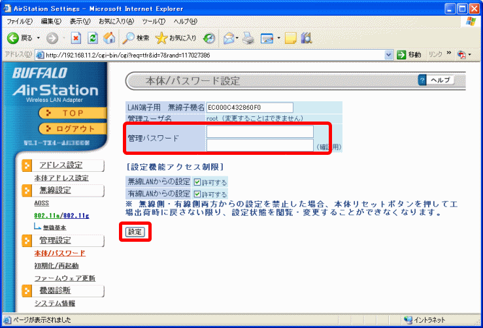Image resolution: width=483 pixels, height=328 pixels.
Task: Toggle 無線LANからの設定 許可する checkbox
Action: [x=197, y=182]
